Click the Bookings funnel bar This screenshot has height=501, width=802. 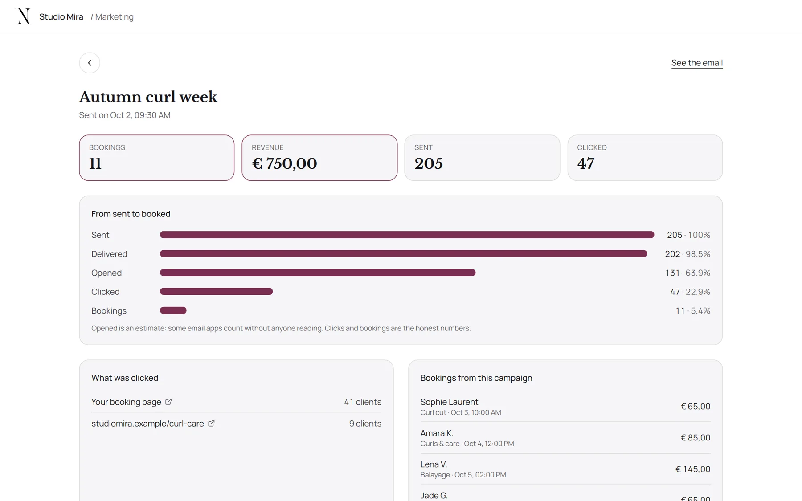(173, 310)
